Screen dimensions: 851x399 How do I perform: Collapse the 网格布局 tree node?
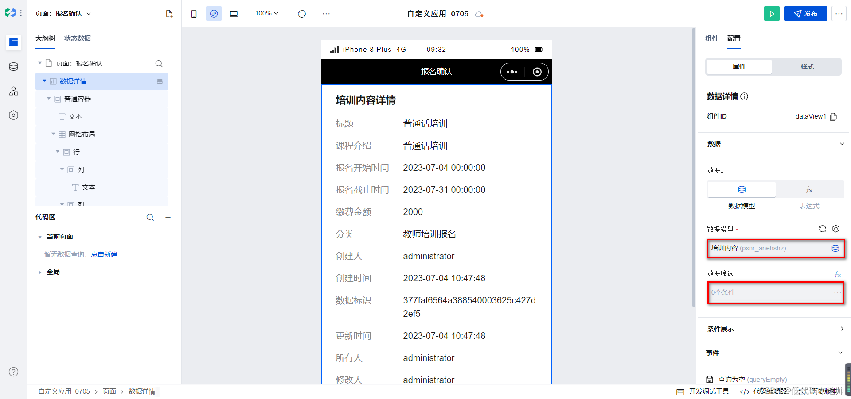click(53, 134)
